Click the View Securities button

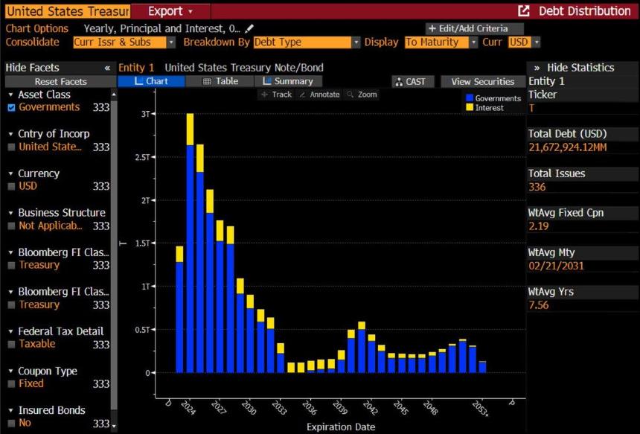(483, 82)
